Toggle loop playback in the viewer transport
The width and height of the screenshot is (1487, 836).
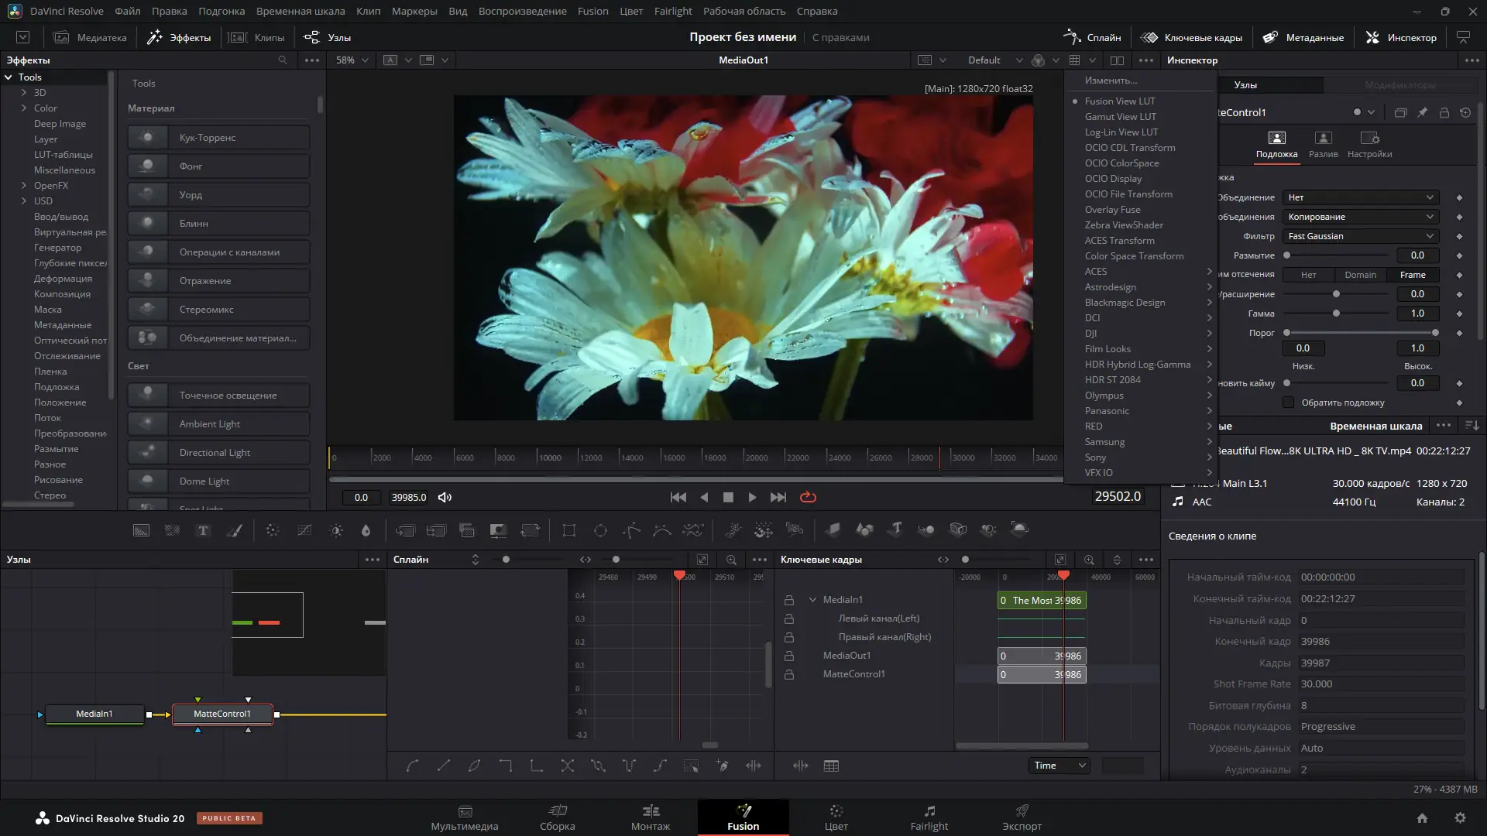(x=808, y=497)
